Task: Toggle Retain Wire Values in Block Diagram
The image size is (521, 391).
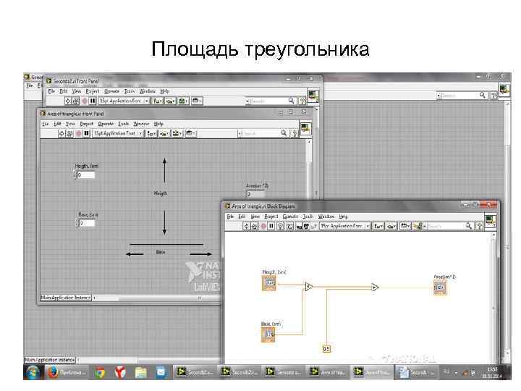Action: tap(289, 226)
